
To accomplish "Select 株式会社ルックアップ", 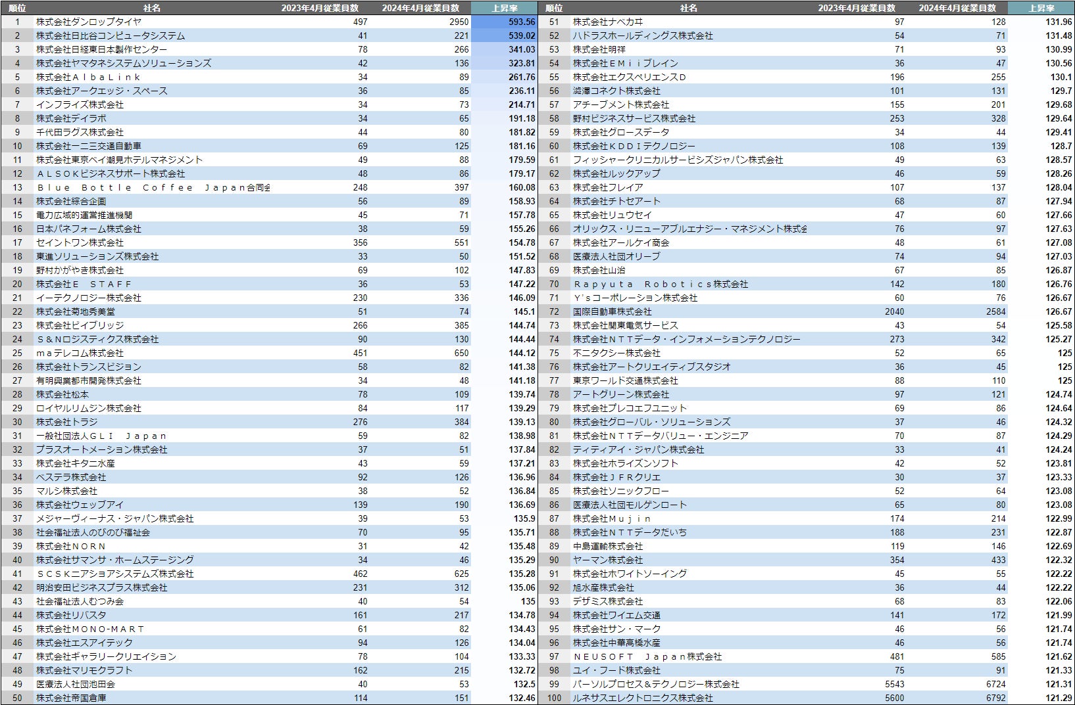I will point(616,173).
